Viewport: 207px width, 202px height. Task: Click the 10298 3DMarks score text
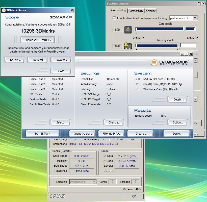tap(38, 31)
